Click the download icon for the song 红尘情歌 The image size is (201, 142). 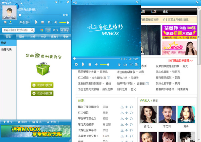[122, 113]
